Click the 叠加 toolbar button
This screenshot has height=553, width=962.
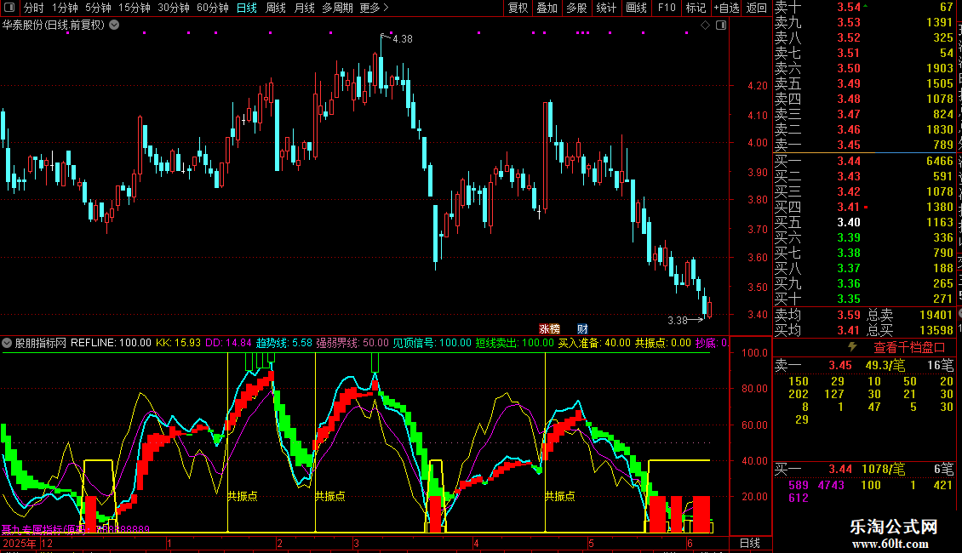coord(547,8)
